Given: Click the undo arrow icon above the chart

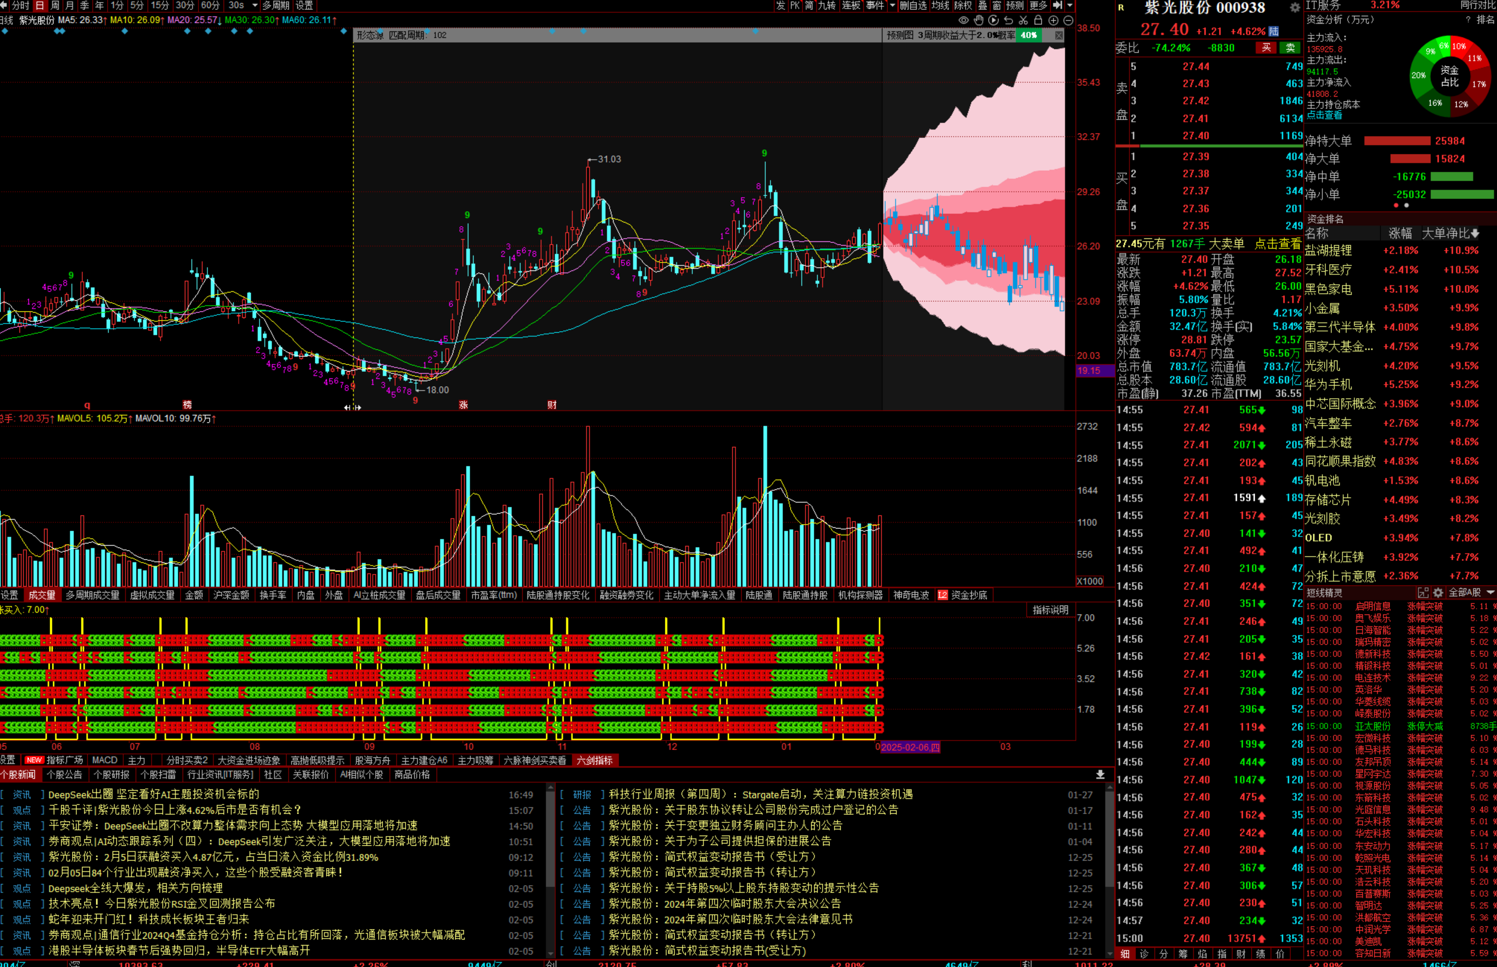Looking at the screenshot, I should coord(1008,20).
